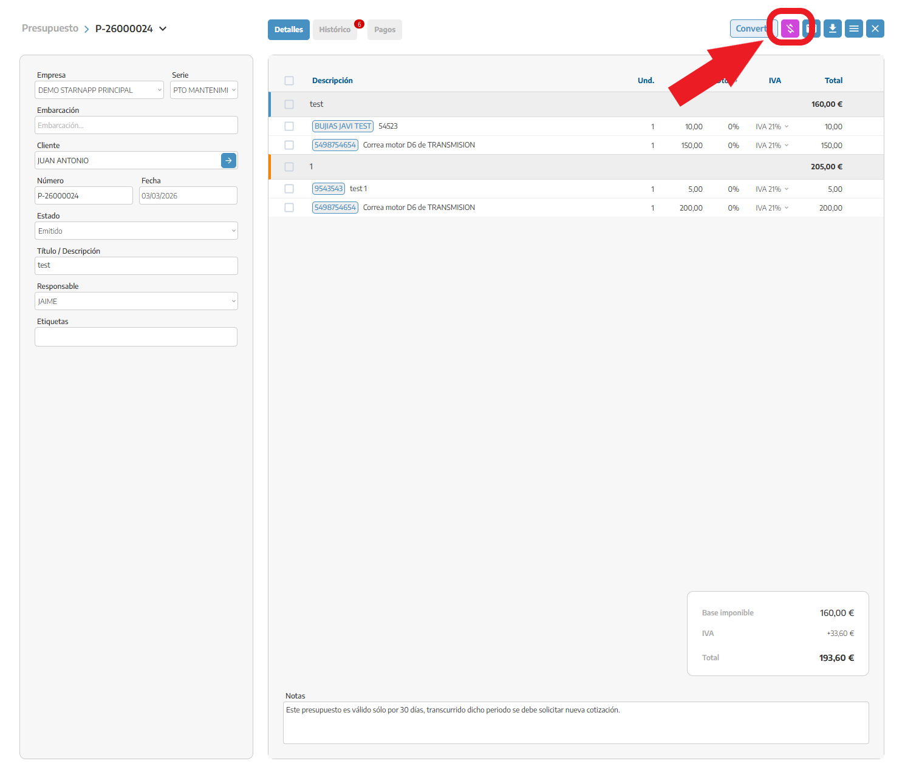The image size is (905, 778).
Task: Open the Histórico tab
Action: [x=335, y=30]
